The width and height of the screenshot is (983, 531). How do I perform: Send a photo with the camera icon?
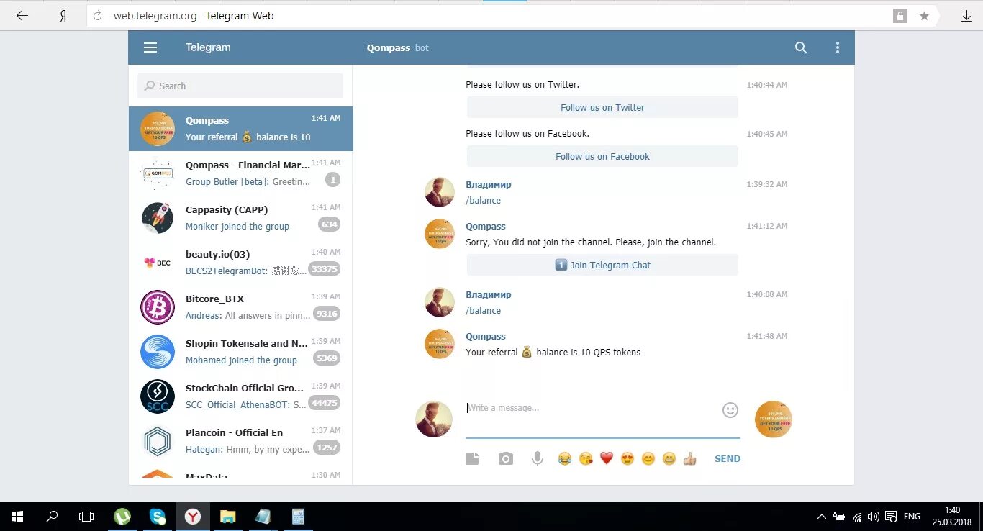pyautogui.click(x=506, y=458)
